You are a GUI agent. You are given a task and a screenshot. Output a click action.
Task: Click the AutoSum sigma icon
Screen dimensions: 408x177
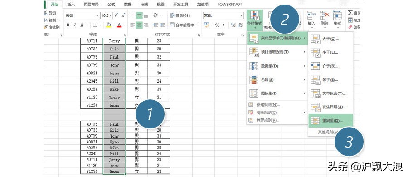point(350,13)
